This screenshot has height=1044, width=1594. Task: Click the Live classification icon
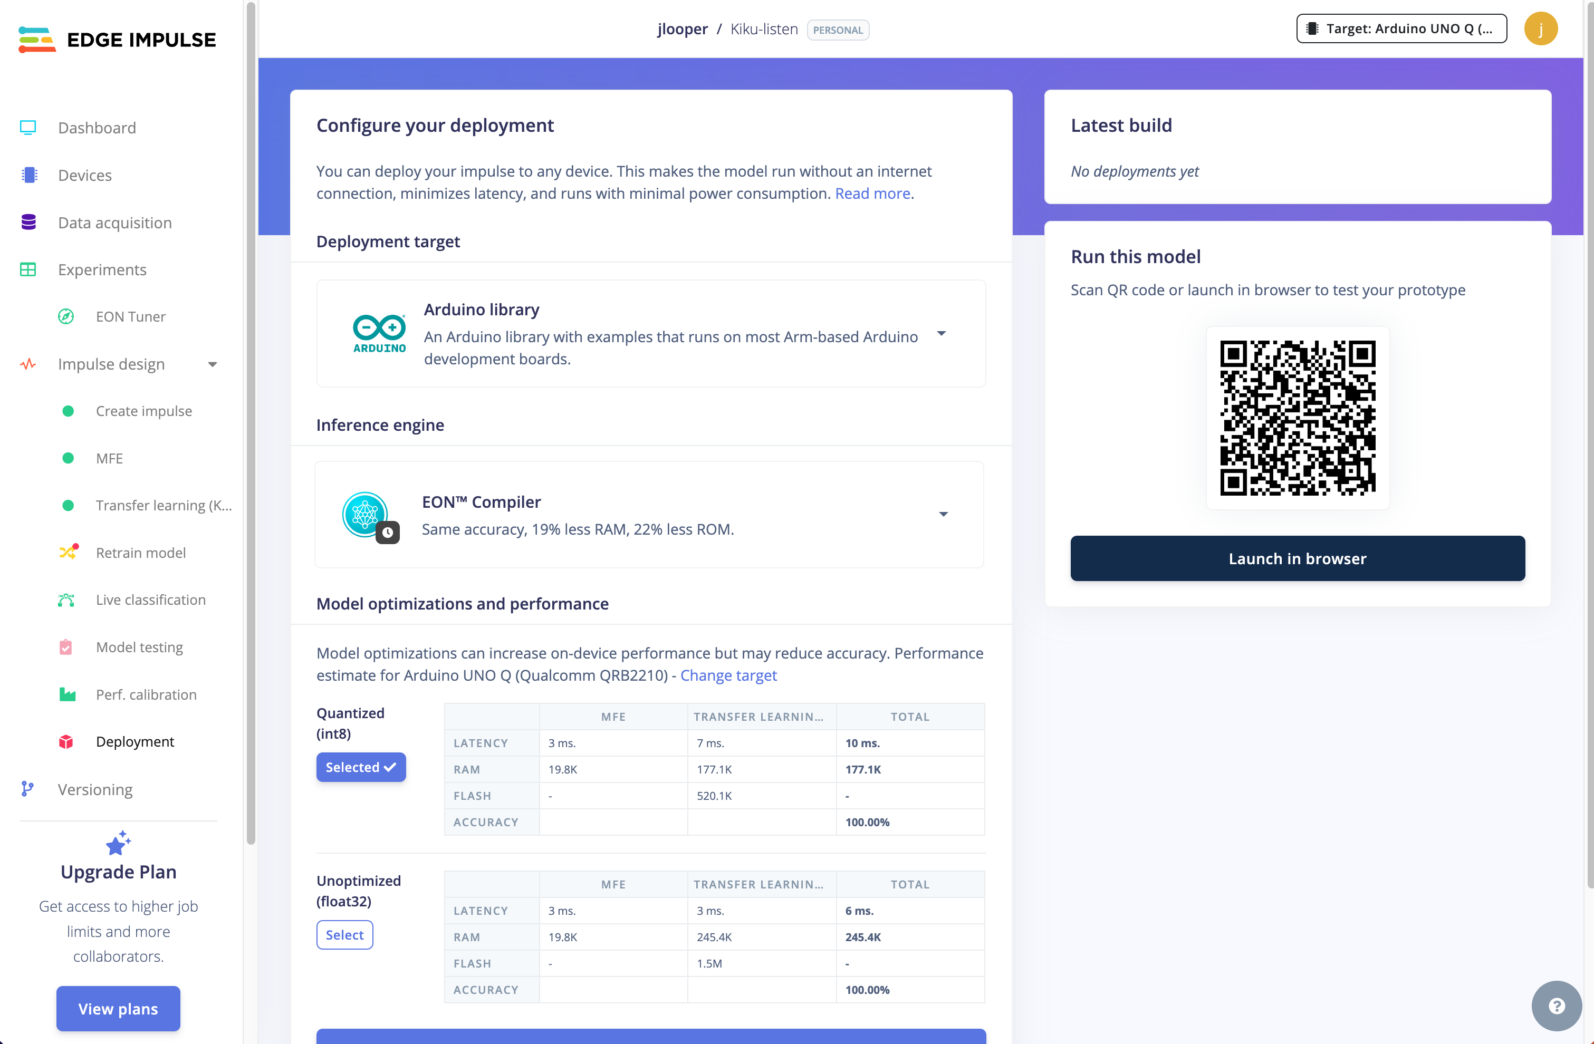pos(65,600)
